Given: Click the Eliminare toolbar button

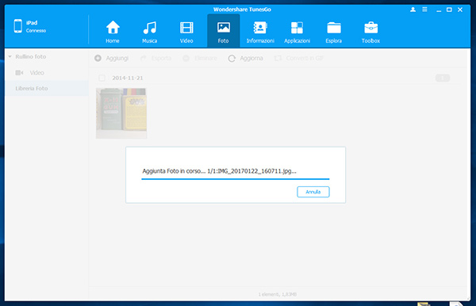Looking at the screenshot, I should (x=200, y=58).
